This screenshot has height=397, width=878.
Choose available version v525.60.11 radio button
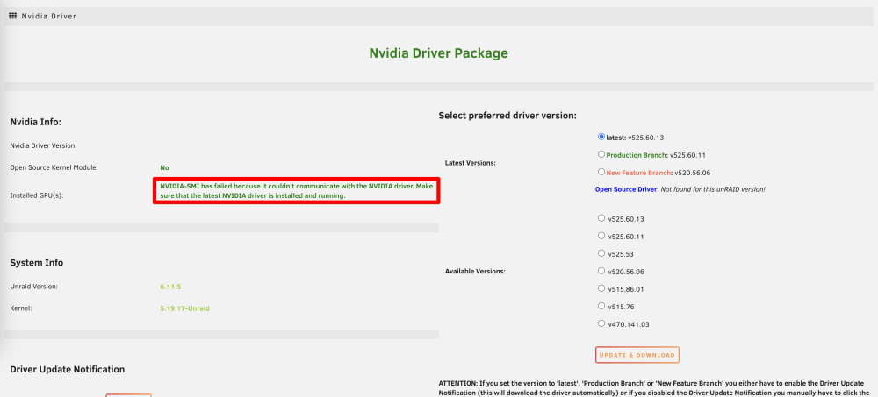[601, 236]
